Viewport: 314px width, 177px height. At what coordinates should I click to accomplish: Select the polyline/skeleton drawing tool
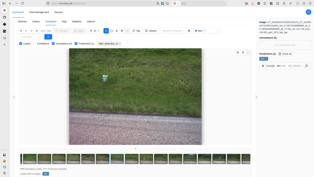click(x=117, y=31)
